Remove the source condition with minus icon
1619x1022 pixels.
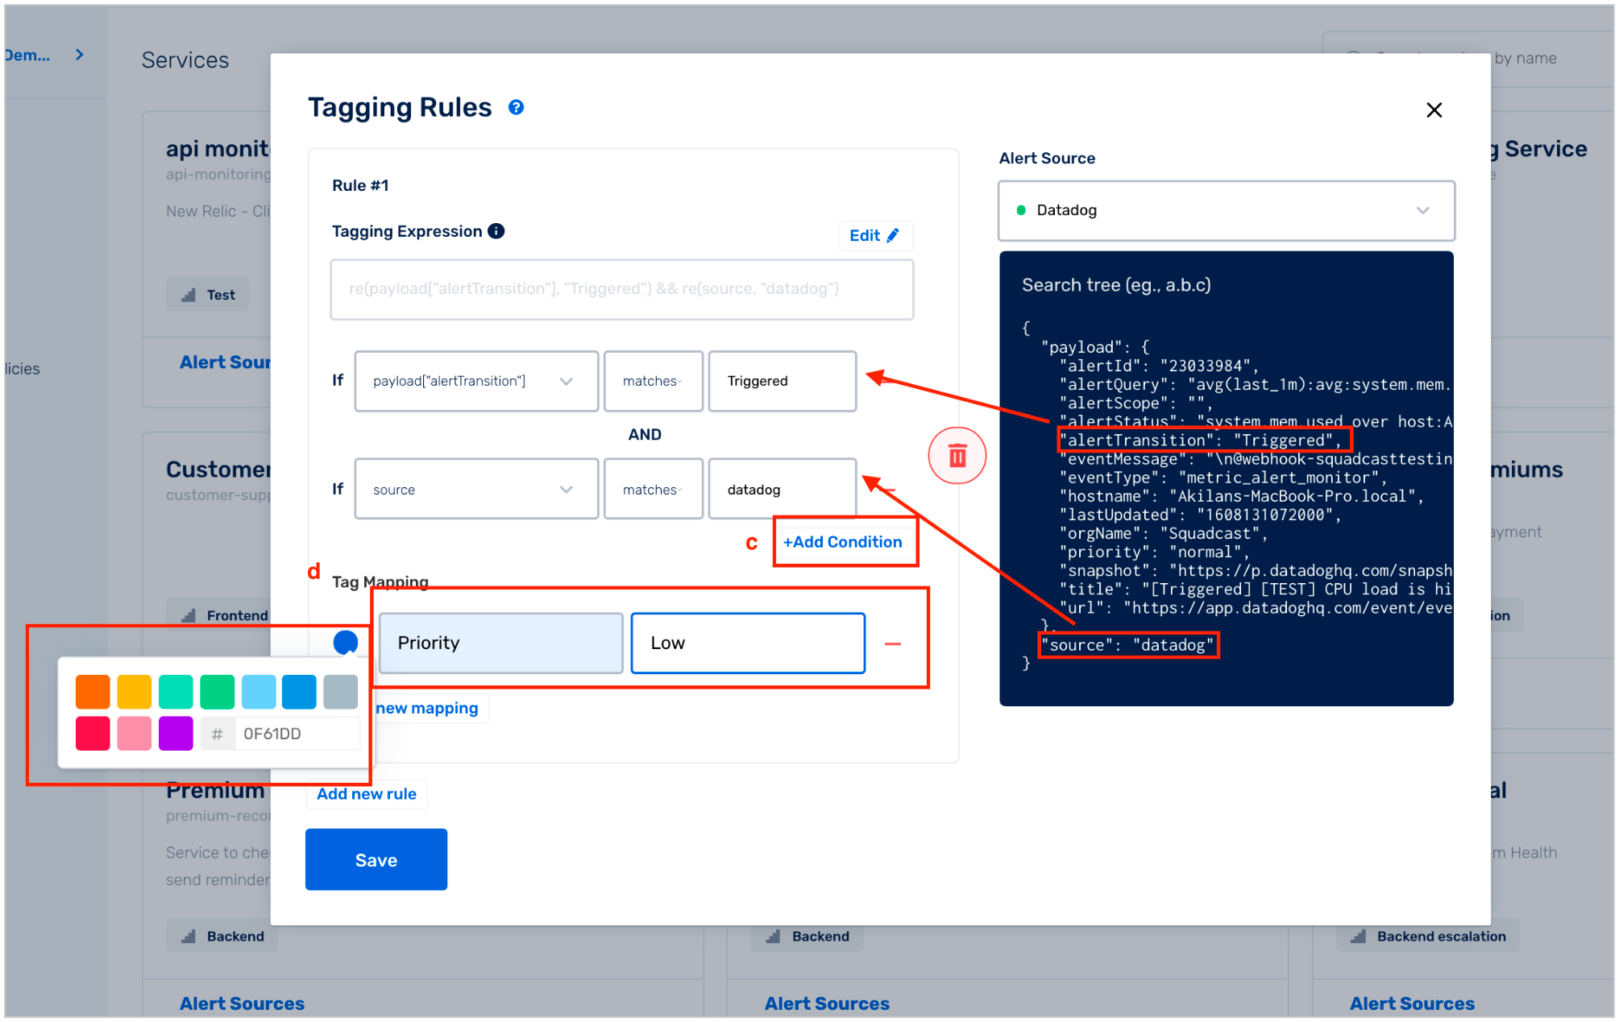coord(889,490)
